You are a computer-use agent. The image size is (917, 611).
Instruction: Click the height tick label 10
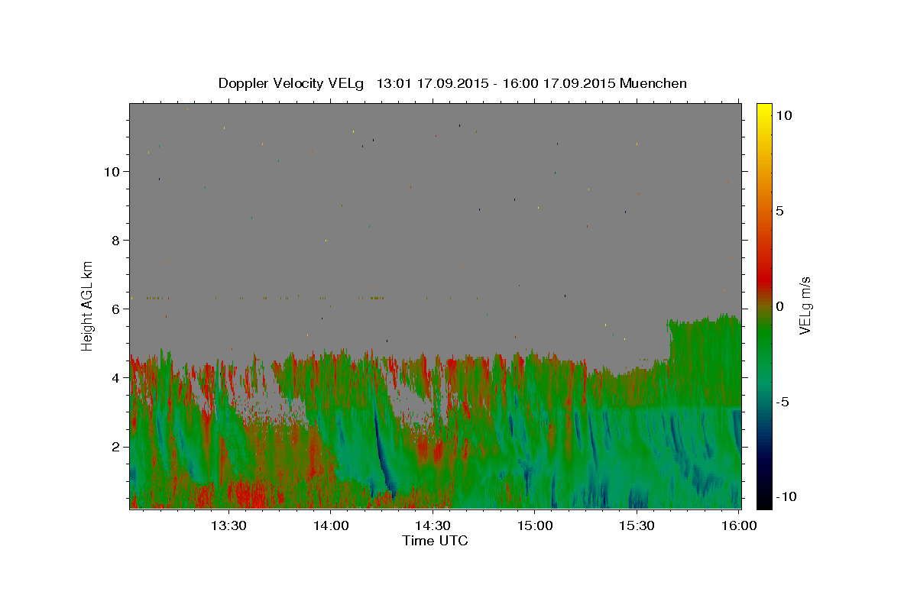[112, 171]
